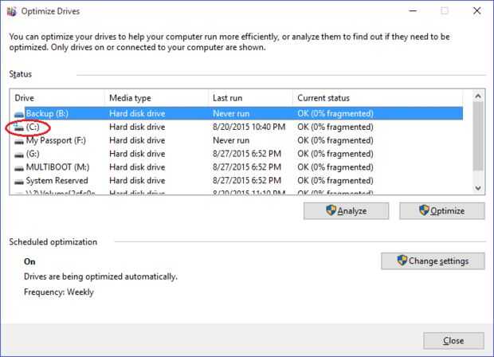Sort list by Last run column
Viewport: 494px width, 357px height.
click(249, 97)
